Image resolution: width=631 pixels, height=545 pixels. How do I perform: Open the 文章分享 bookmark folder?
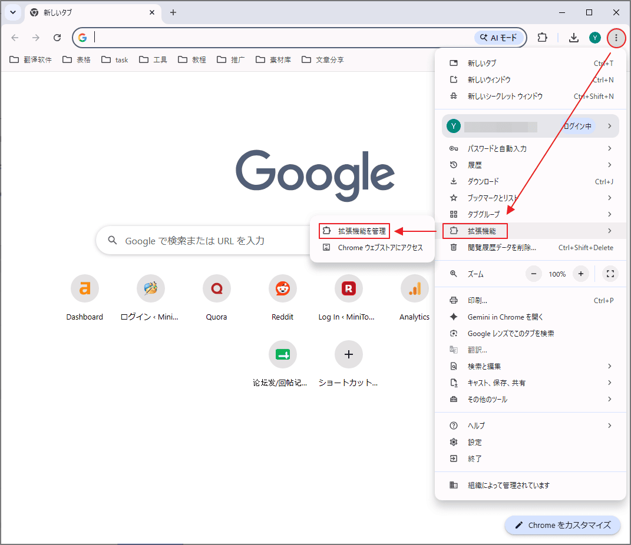click(323, 60)
